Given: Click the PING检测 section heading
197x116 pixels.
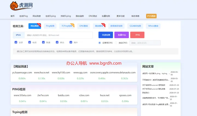Looking at the screenshot, I should 19,89.
